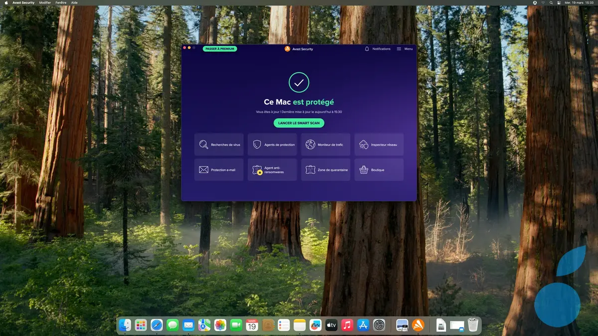The height and width of the screenshot is (336, 598).
Task: Open the Trash in the Dock
Action: click(473, 326)
